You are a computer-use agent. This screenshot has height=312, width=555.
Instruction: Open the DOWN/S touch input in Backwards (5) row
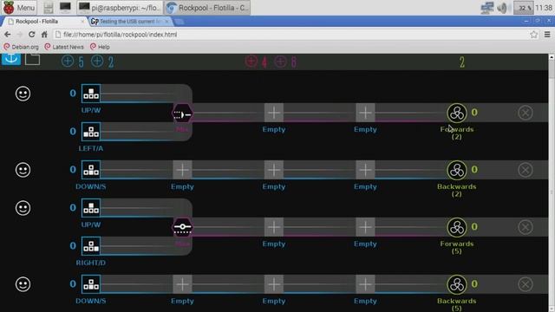click(x=91, y=284)
